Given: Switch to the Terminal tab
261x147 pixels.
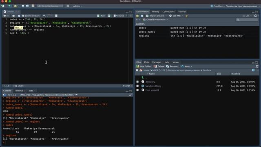Looking at the screenshot, I should click(19, 91).
